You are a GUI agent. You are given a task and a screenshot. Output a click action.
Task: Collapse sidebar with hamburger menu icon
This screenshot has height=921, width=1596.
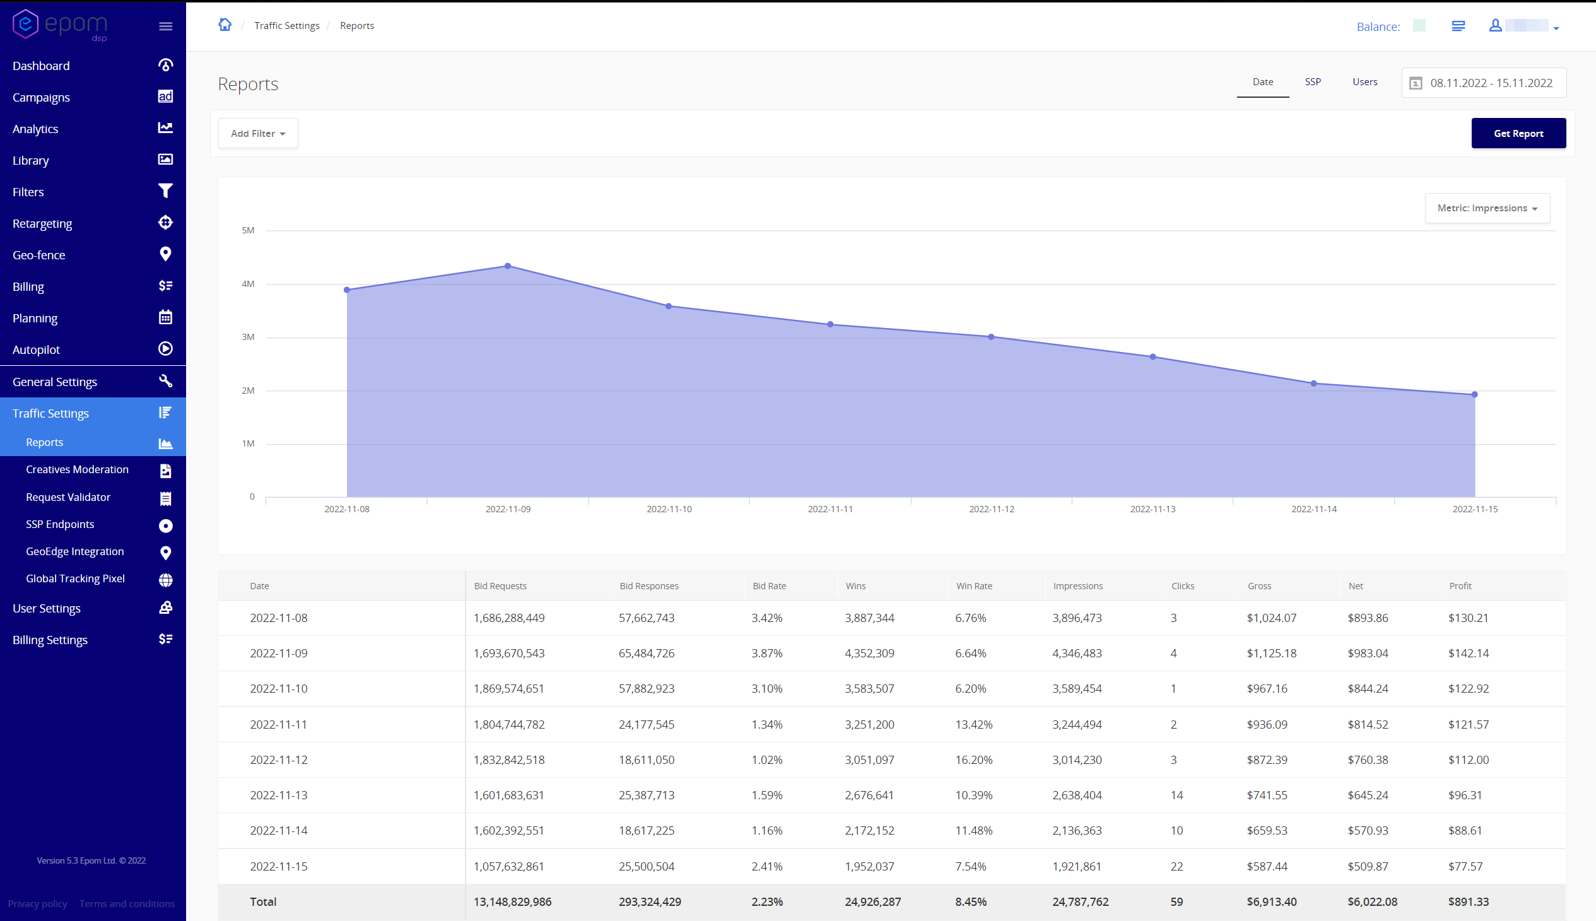(x=166, y=26)
